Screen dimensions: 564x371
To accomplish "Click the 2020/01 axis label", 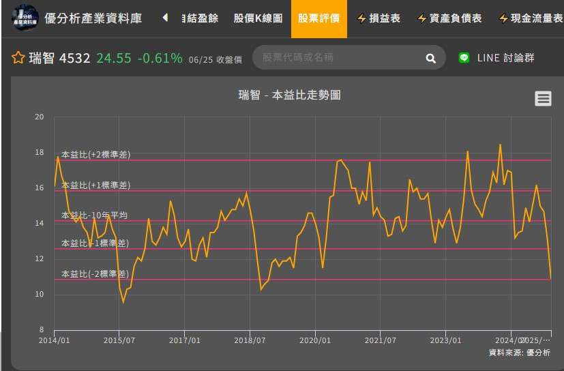I will pyautogui.click(x=315, y=340).
